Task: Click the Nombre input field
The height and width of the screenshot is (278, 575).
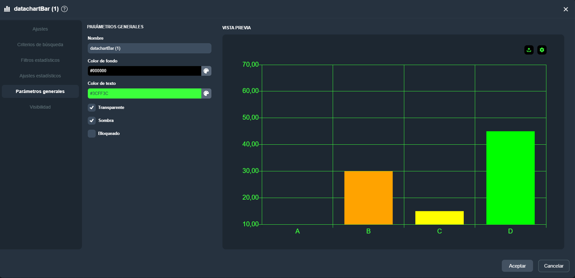Action: pos(149,48)
